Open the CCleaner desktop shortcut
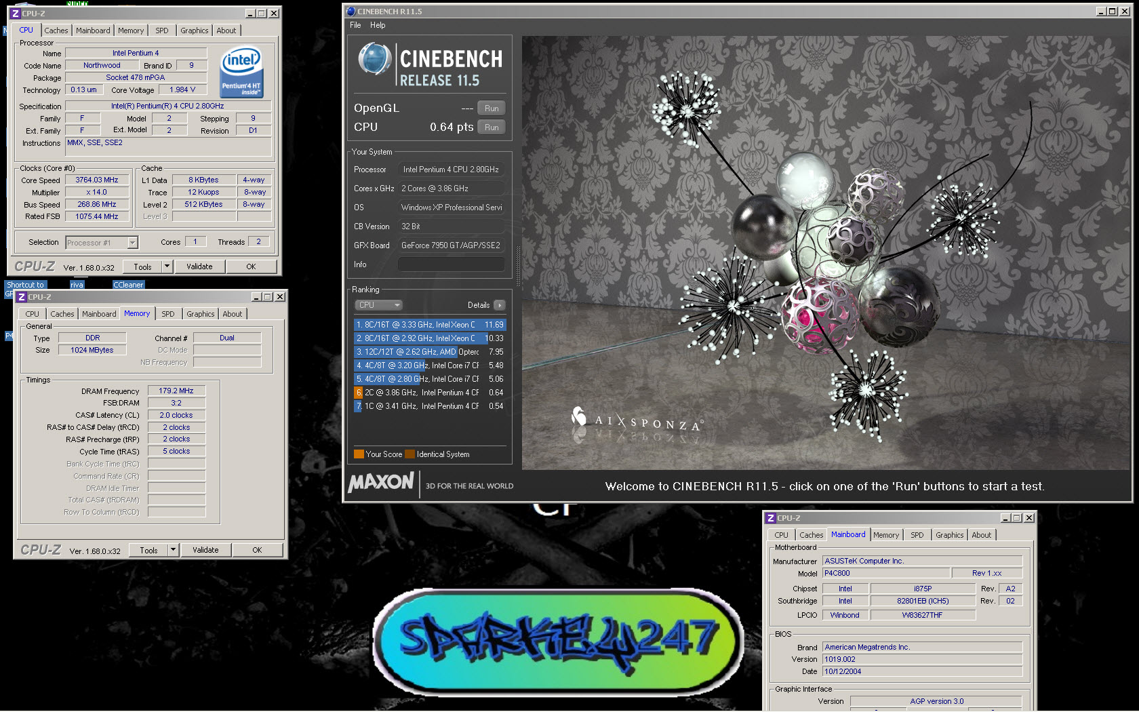 point(128,285)
